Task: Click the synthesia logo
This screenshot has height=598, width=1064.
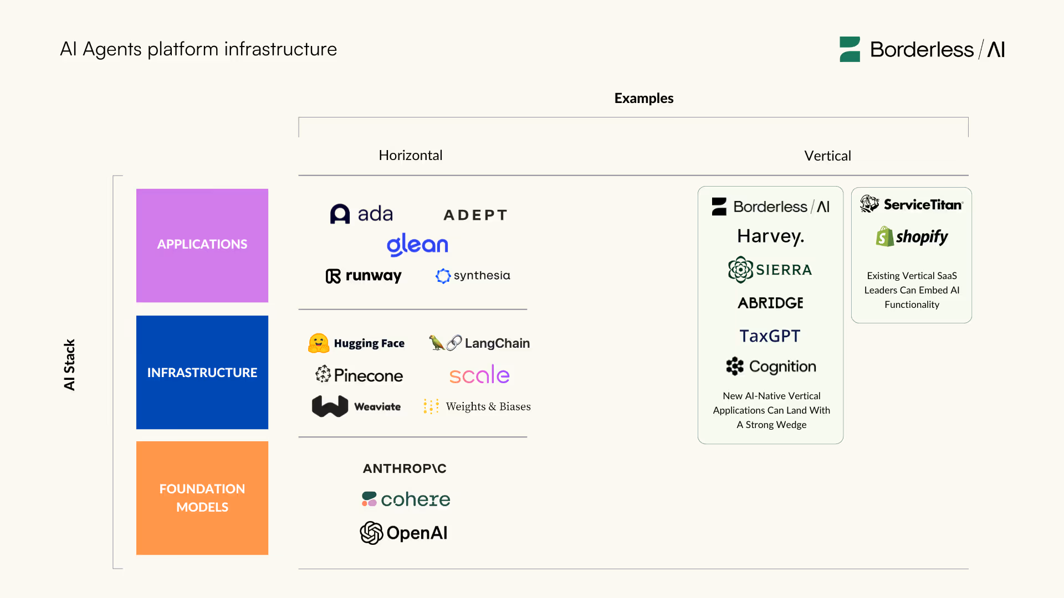Action: pyautogui.click(x=473, y=276)
